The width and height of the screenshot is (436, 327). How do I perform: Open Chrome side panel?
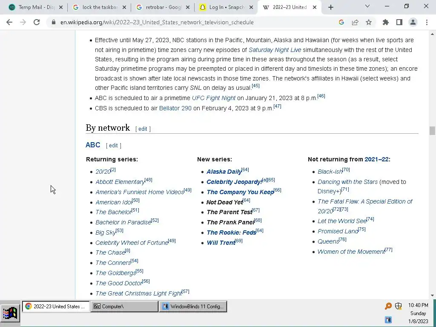coord(399,22)
